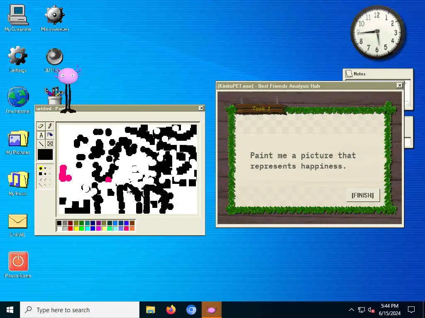425x318 pixels.
Task: Pick the yellow palette swatch
Action: pos(76,229)
